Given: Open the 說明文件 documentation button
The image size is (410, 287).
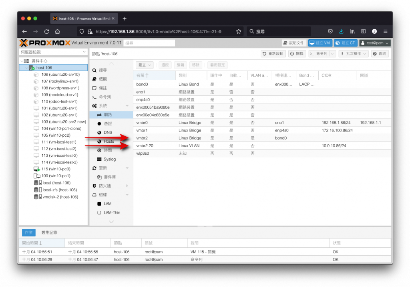Looking at the screenshot, I should [294, 43].
